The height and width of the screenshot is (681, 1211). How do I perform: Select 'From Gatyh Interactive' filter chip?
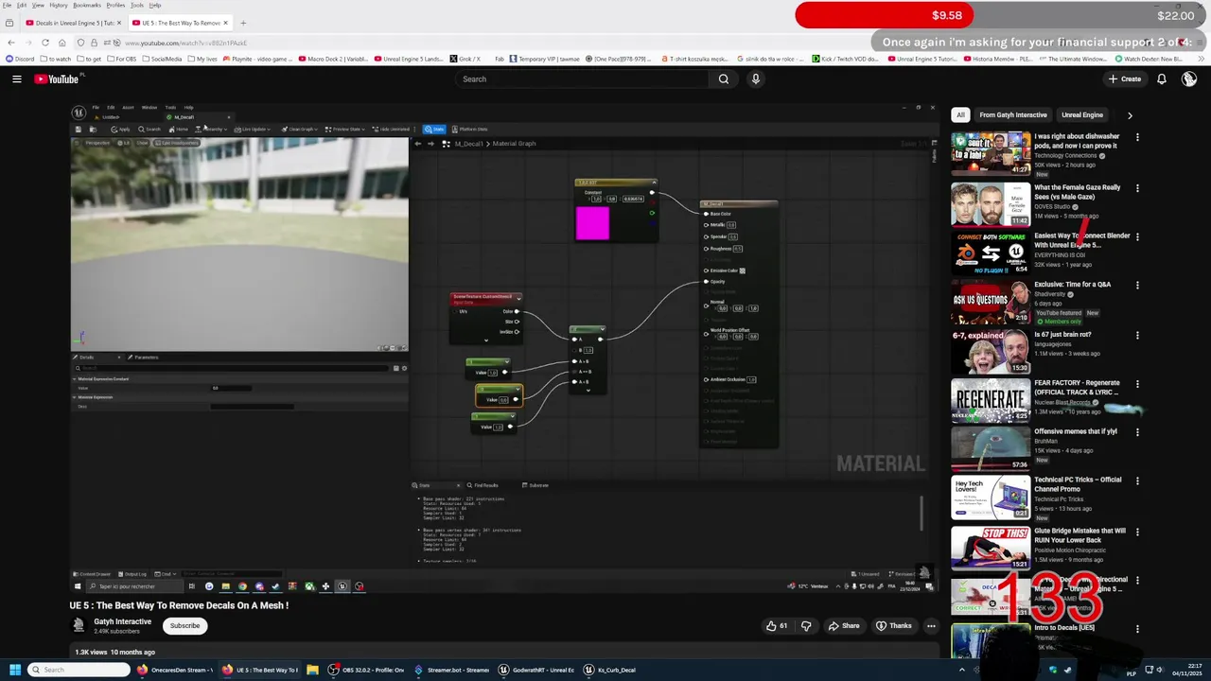tap(1013, 115)
